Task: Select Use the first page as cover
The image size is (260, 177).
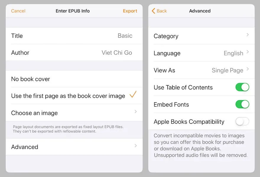Action: click(68, 96)
